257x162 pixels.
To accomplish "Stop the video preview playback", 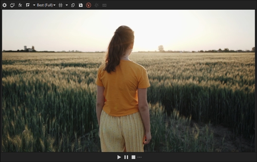I will pos(133,157).
